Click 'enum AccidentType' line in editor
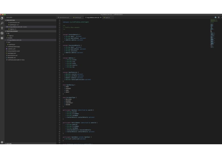The width and height of the screenshot is (222, 158). coord(70,98)
